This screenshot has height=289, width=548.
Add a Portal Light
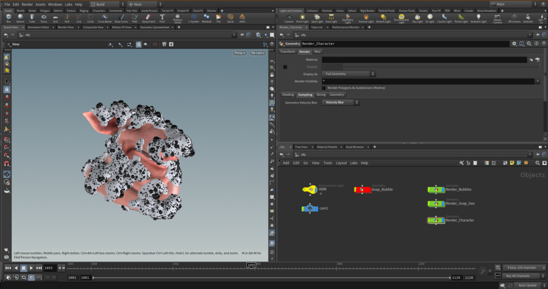pos(461,18)
